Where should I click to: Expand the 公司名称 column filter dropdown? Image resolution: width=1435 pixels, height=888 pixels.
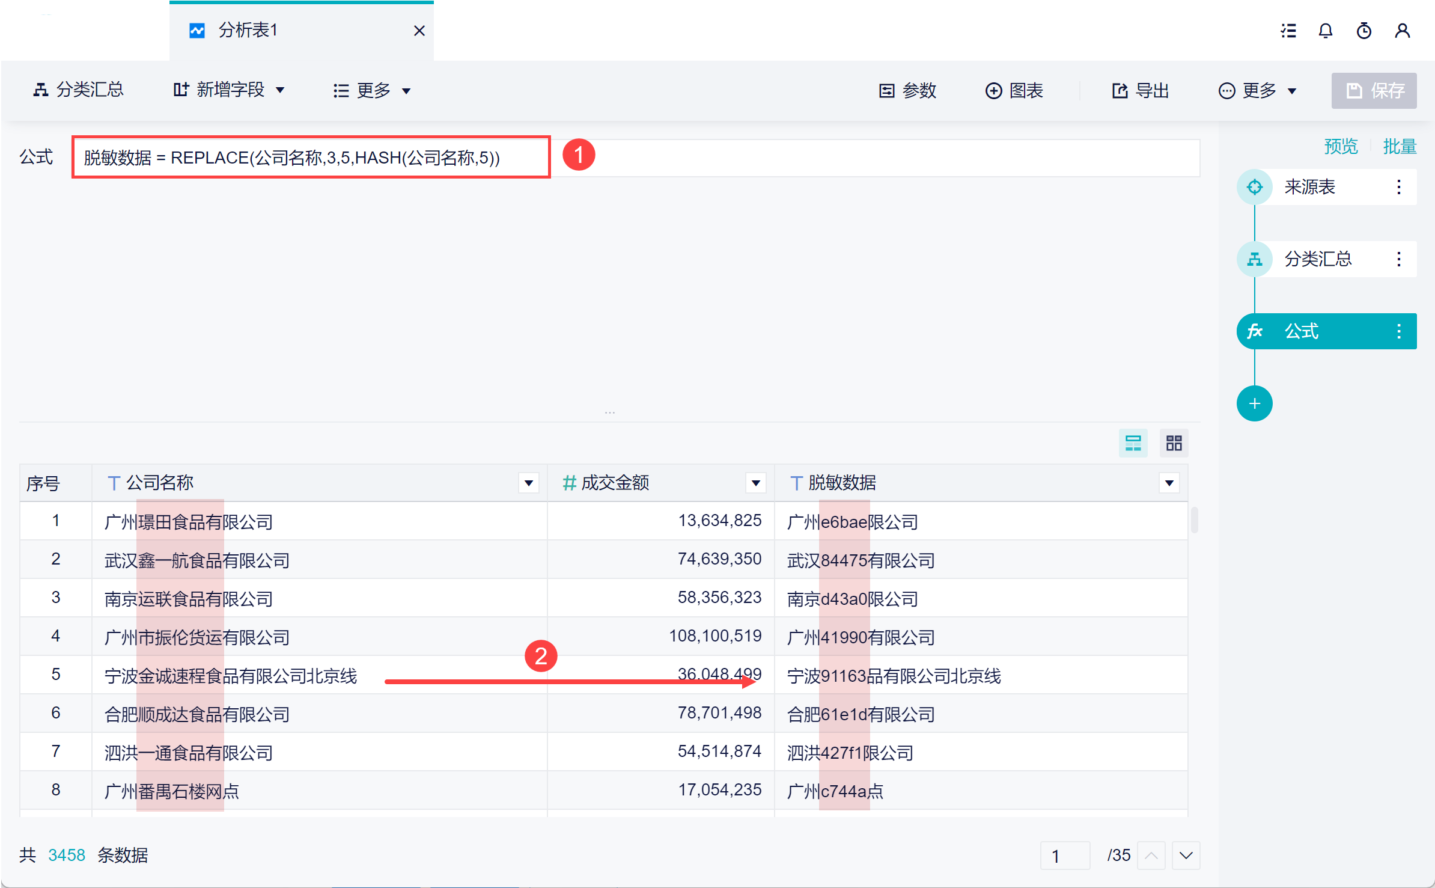(528, 483)
